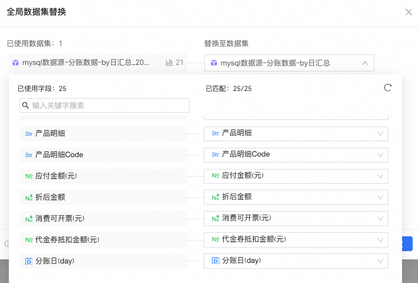Select left field row 代金券抵扣金额(元)

tap(103, 240)
